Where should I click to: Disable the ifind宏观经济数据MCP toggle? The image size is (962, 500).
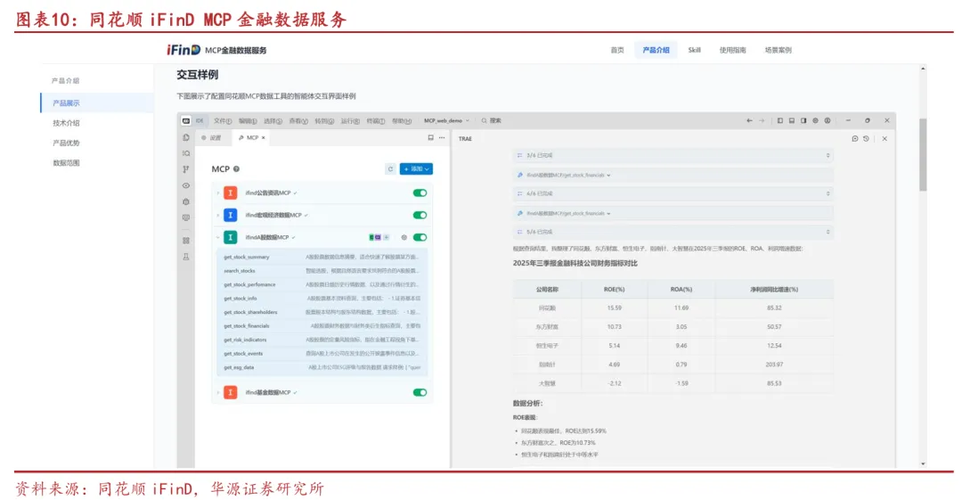point(420,215)
